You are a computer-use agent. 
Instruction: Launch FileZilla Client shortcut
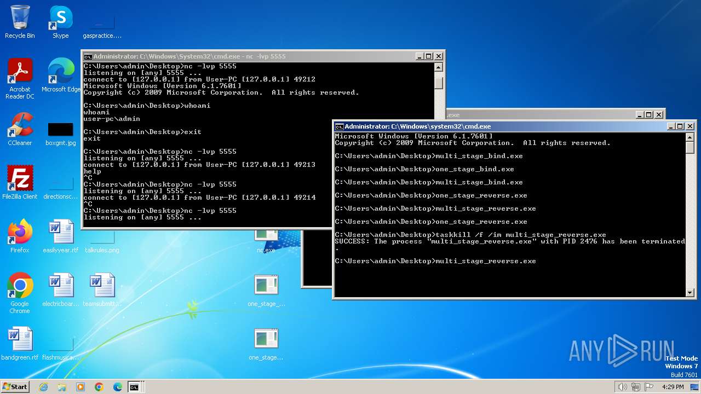click(x=20, y=182)
